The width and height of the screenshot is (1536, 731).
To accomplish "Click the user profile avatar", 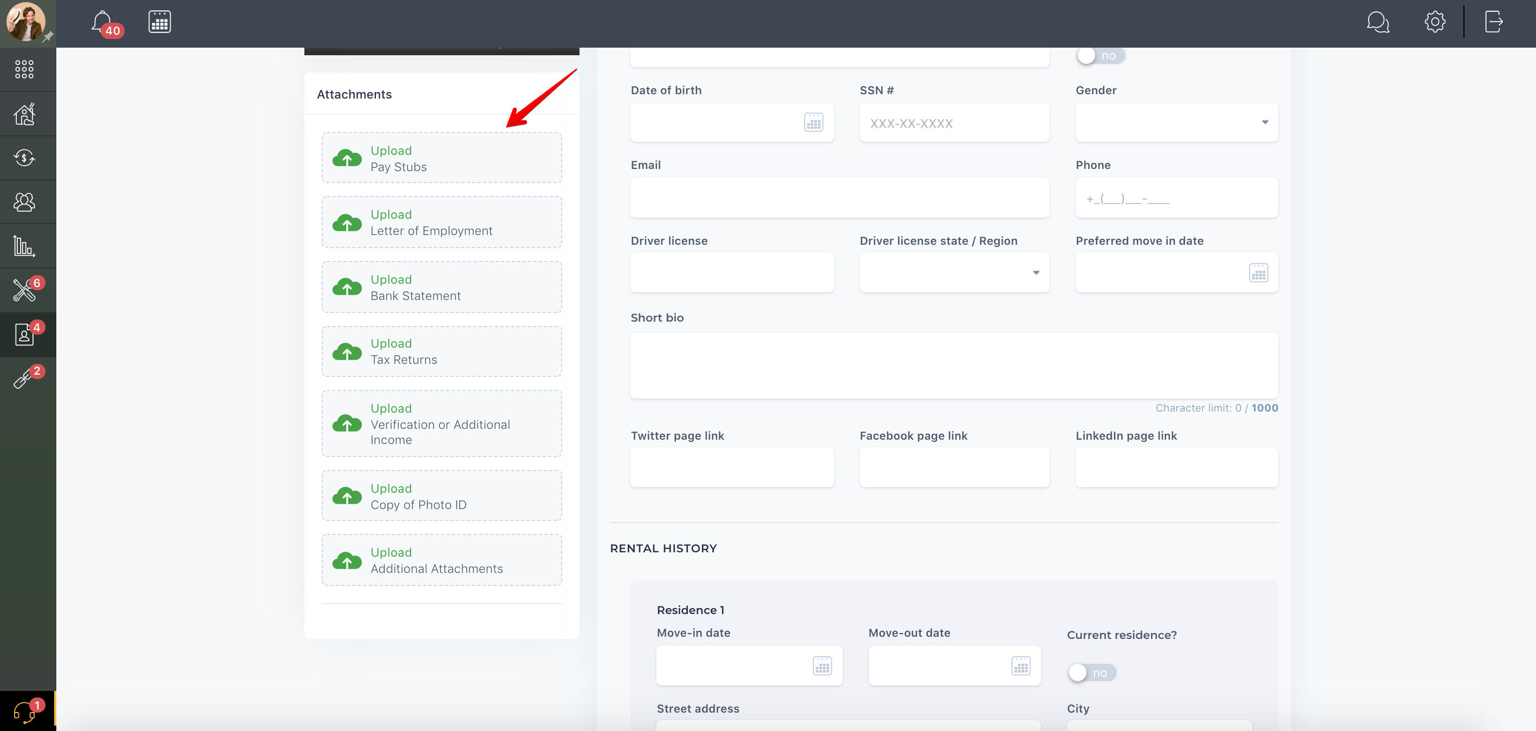I will pyautogui.click(x=25, y=22).
